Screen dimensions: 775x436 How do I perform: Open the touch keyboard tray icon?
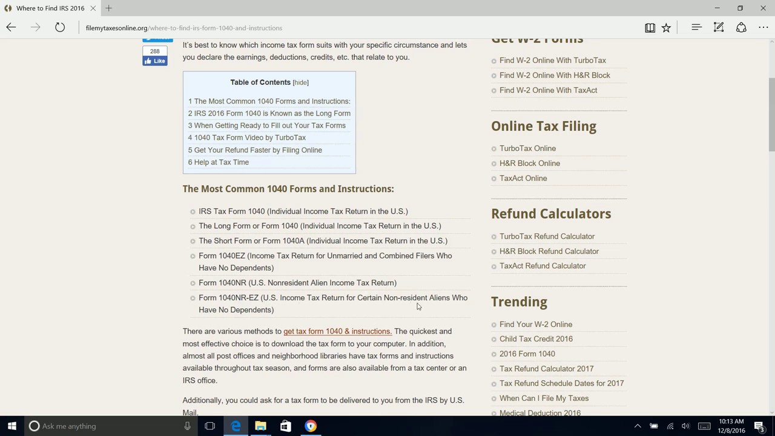[x=704, y=426]
